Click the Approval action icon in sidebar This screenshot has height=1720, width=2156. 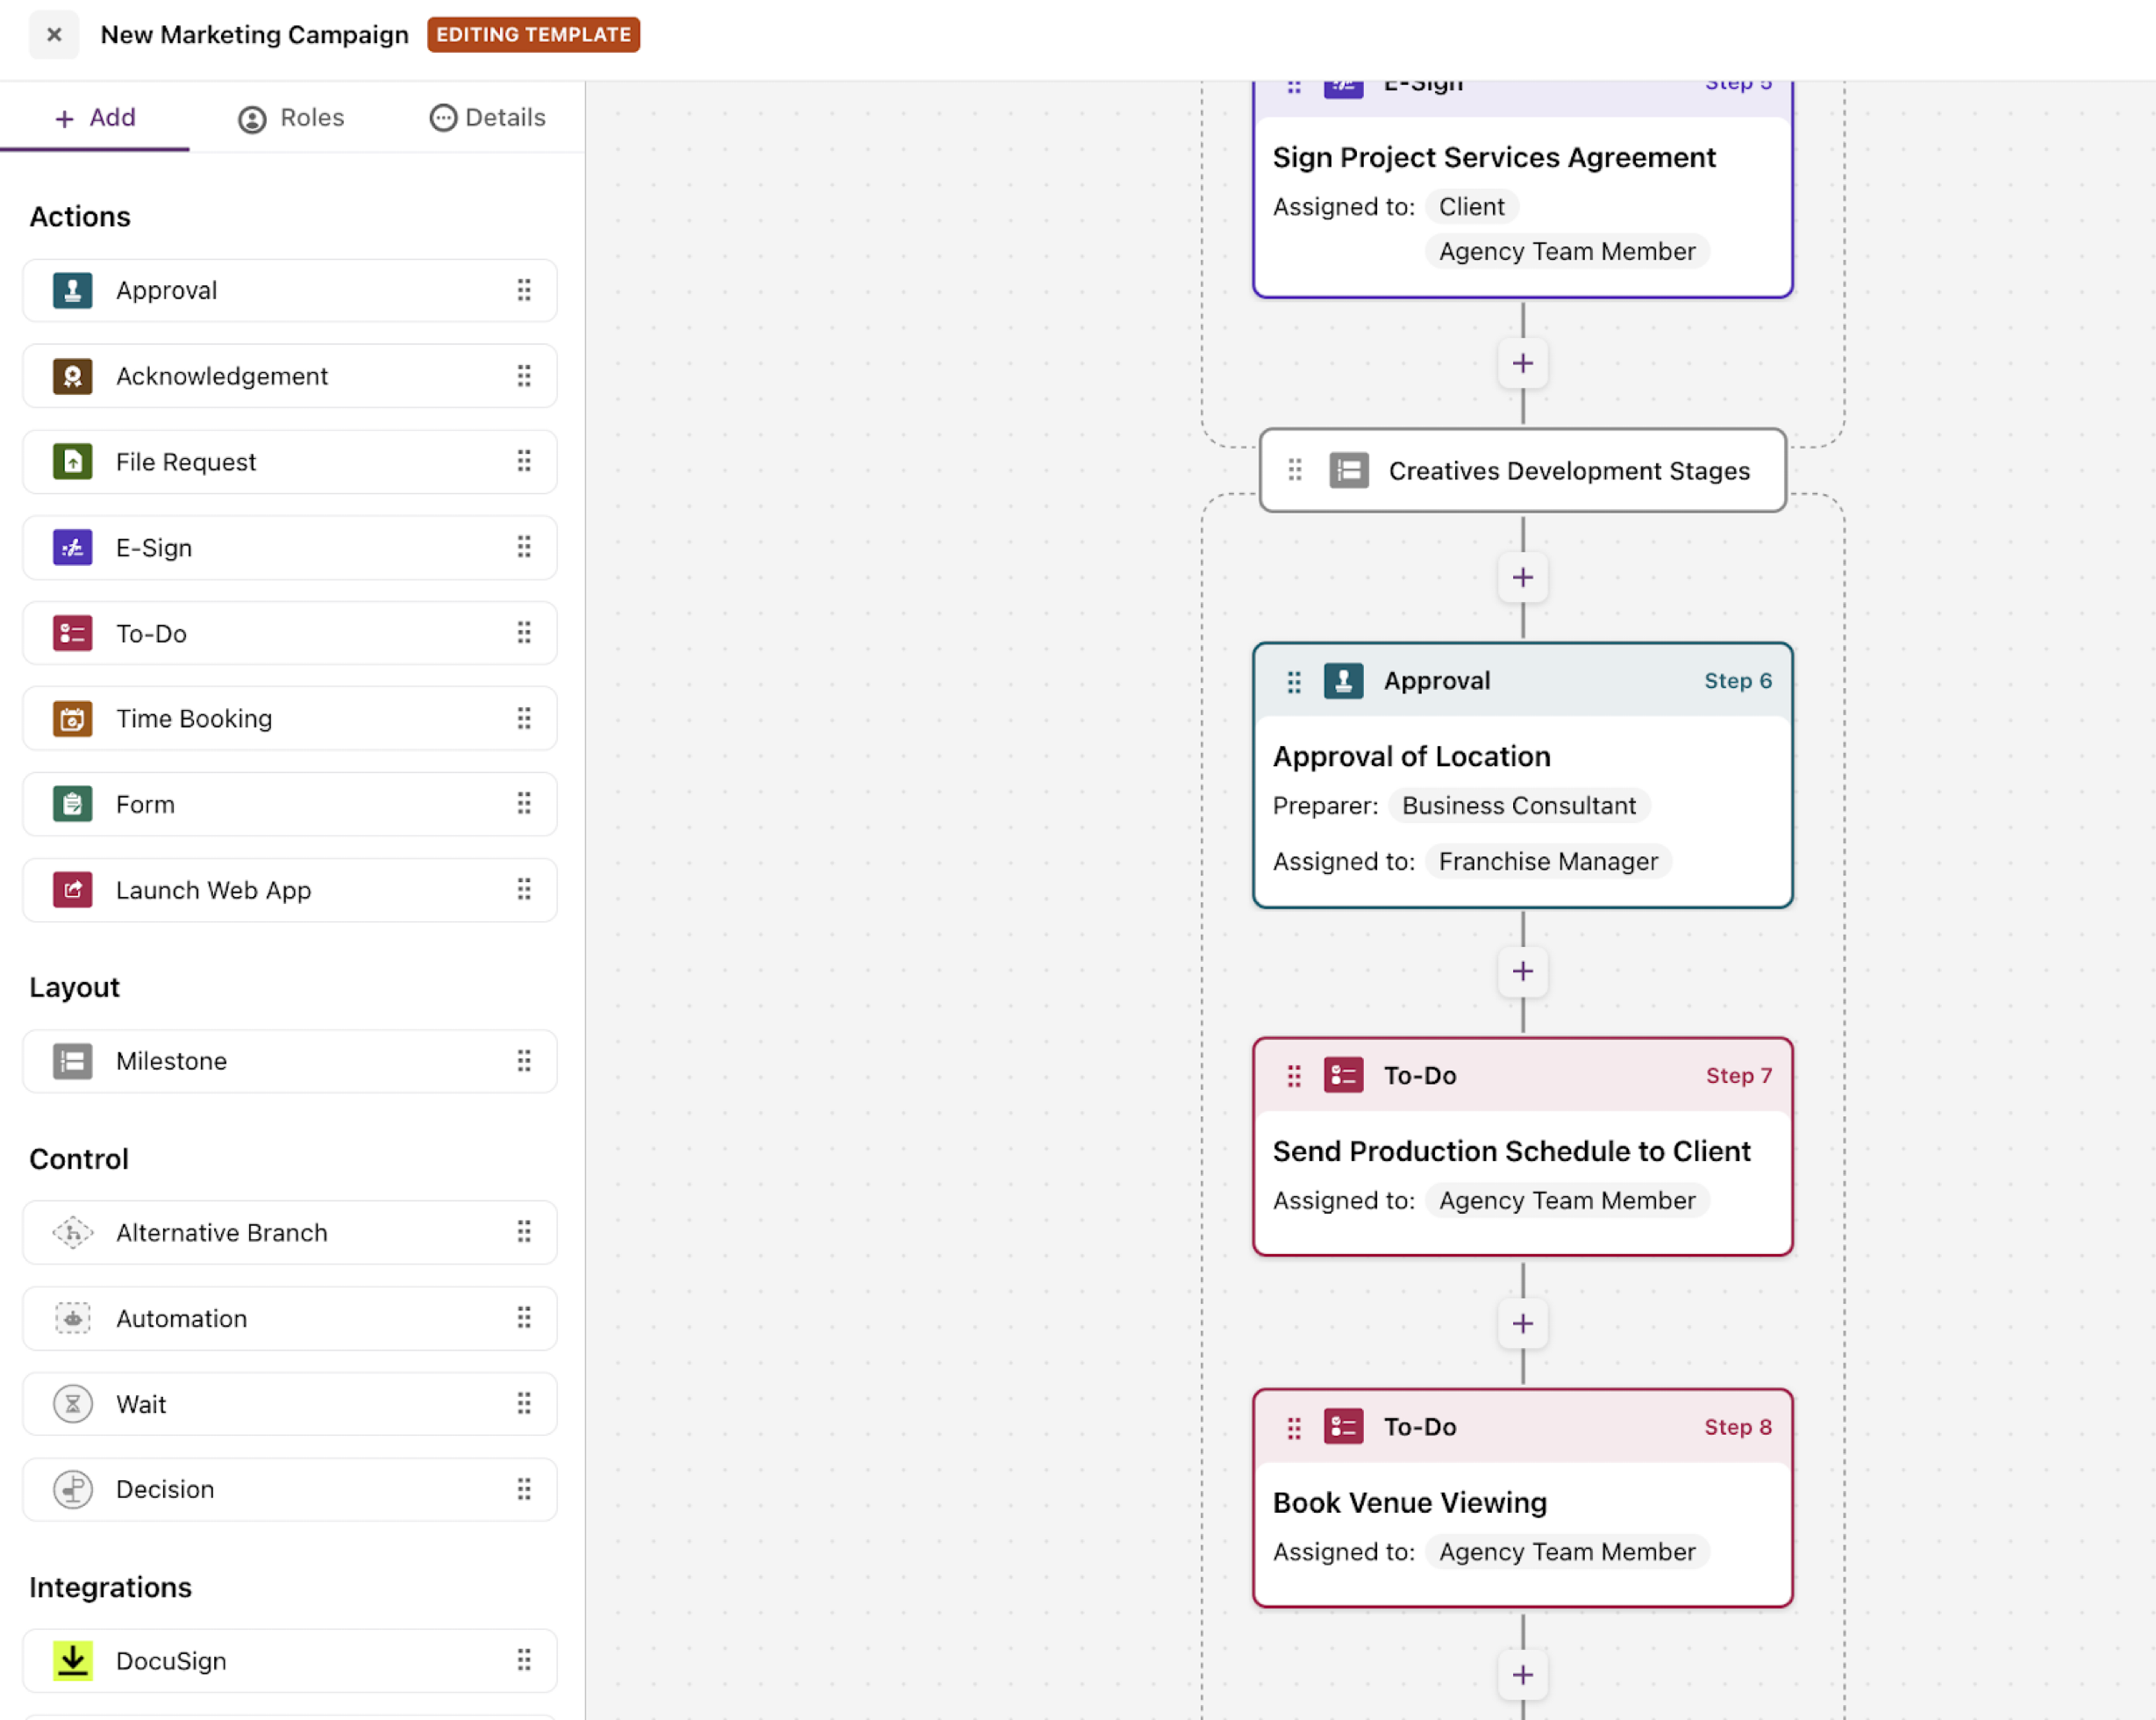(x=72, y=290)
